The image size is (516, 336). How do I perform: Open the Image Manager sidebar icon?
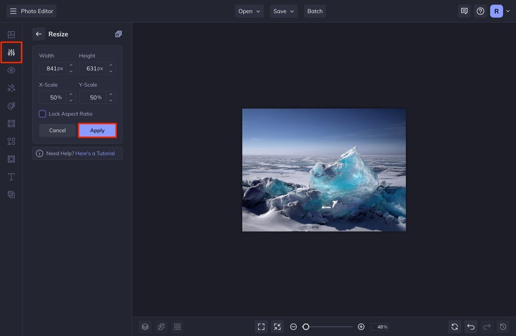coord(11,34)
